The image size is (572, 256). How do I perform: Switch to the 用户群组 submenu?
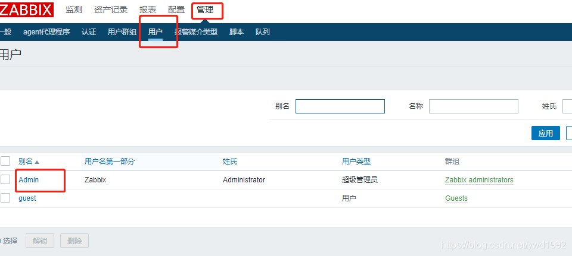pyautogui.click(x=122, y=32)
